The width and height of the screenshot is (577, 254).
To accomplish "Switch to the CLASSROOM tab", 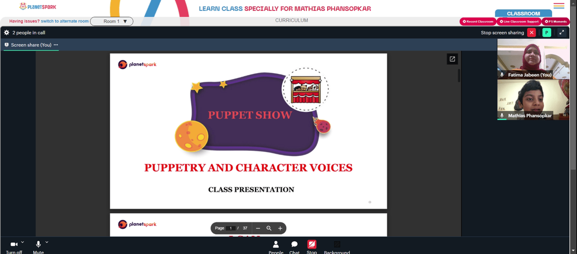I will click(x=523, y=14).
